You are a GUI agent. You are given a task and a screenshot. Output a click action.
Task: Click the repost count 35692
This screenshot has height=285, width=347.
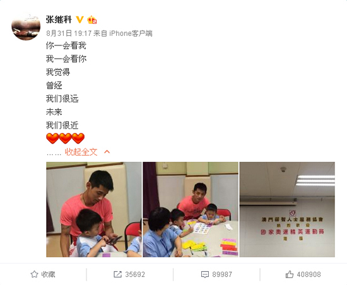coord(135,274)
